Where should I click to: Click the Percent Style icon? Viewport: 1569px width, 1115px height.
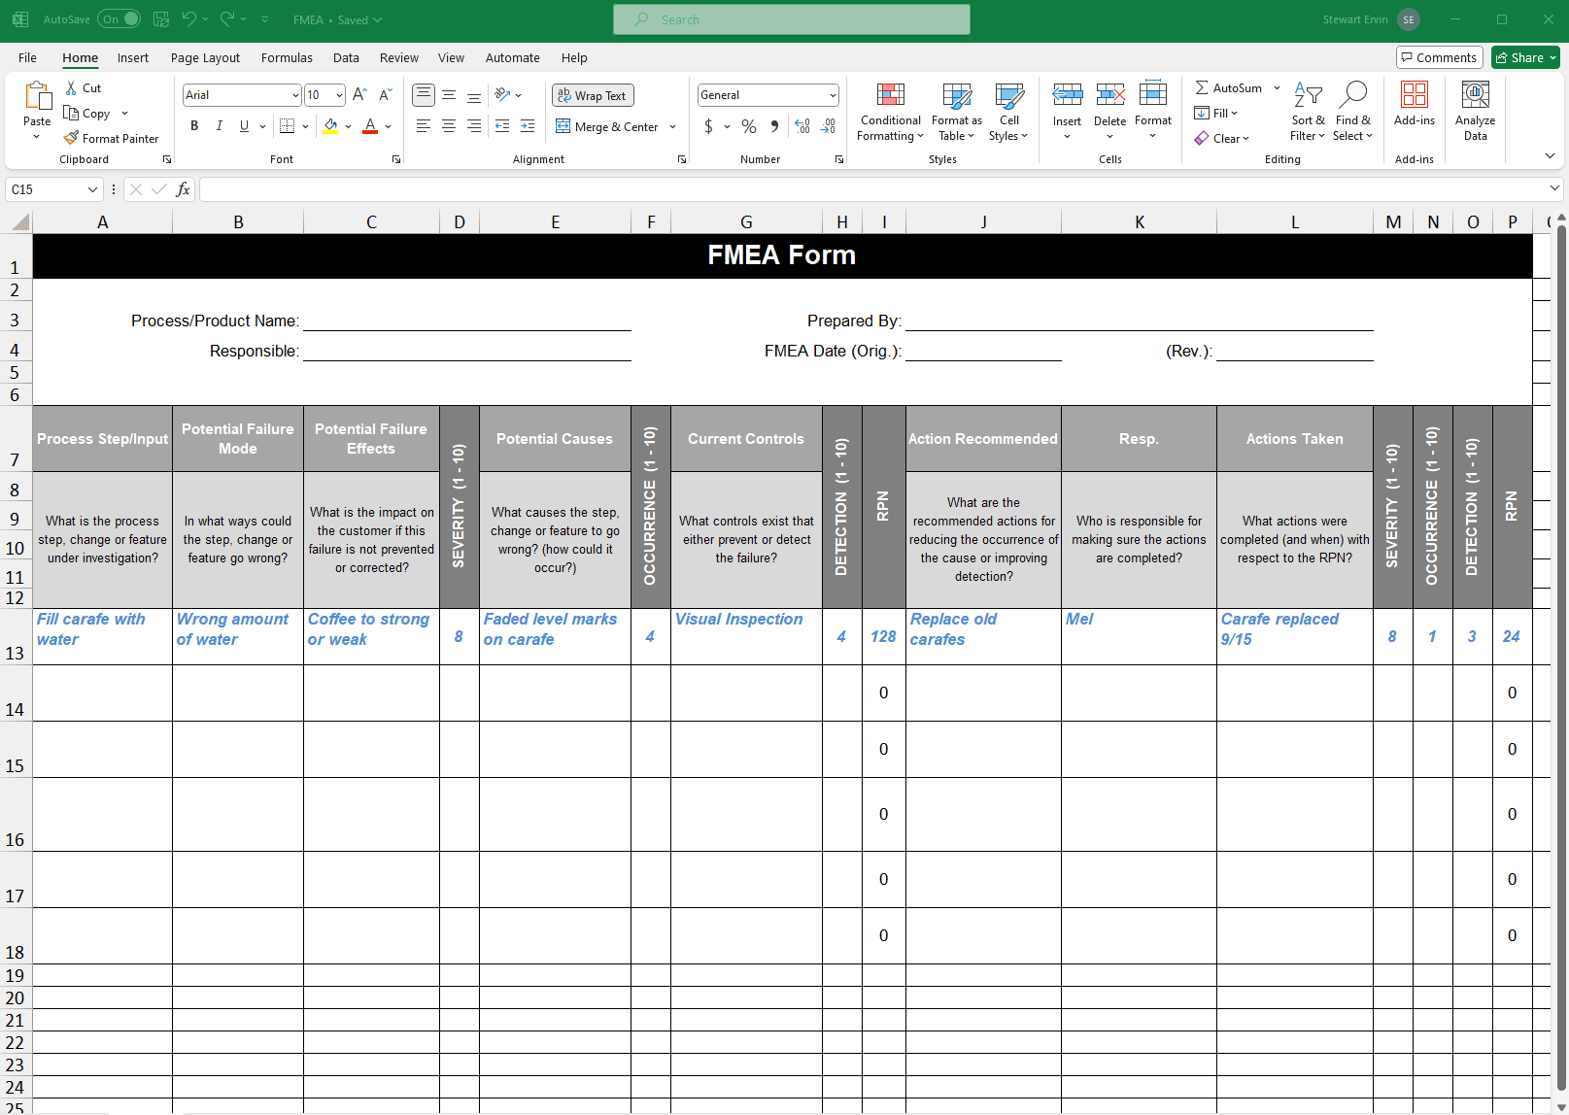[x=749, y=126]
